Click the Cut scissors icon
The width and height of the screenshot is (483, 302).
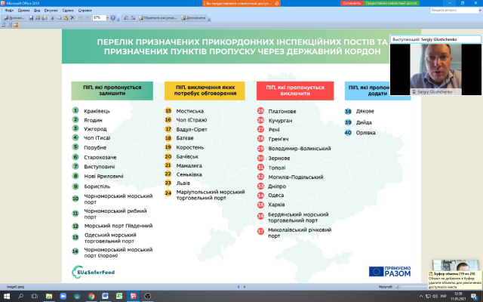point(52,18)
